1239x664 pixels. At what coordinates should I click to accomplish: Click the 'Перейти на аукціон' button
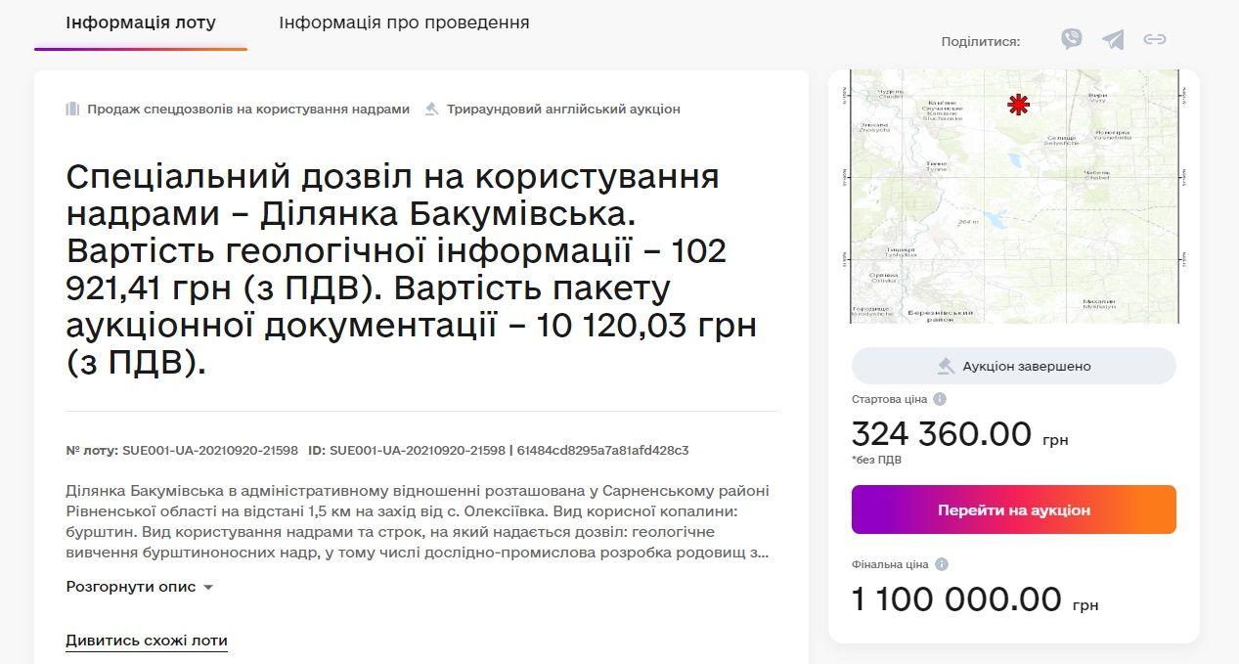pos(1014,509)
